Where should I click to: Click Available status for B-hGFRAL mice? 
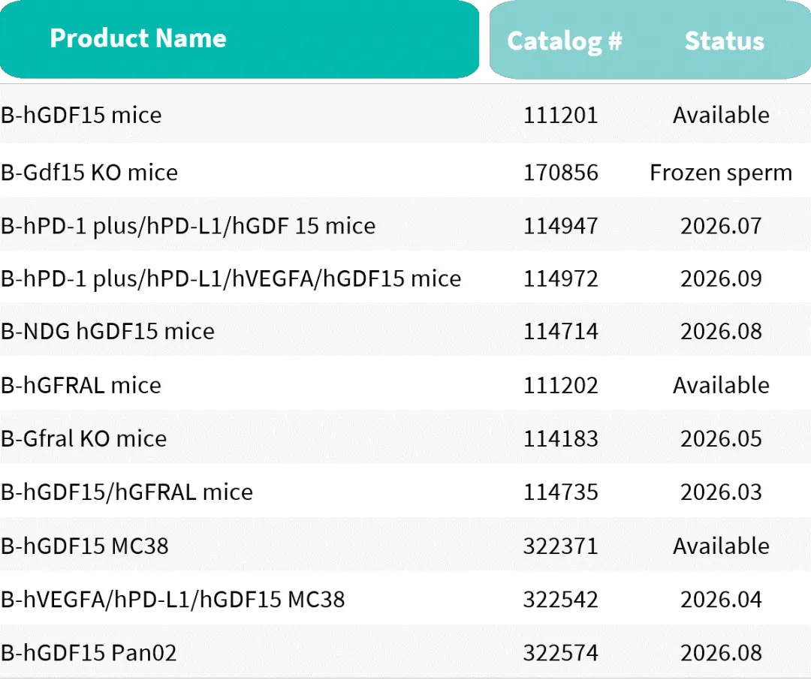coord(721,385)
